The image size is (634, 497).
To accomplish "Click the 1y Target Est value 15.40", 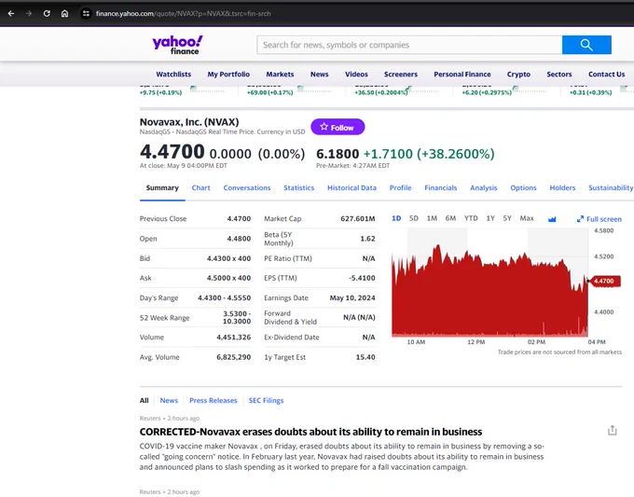I will point(365,357).
